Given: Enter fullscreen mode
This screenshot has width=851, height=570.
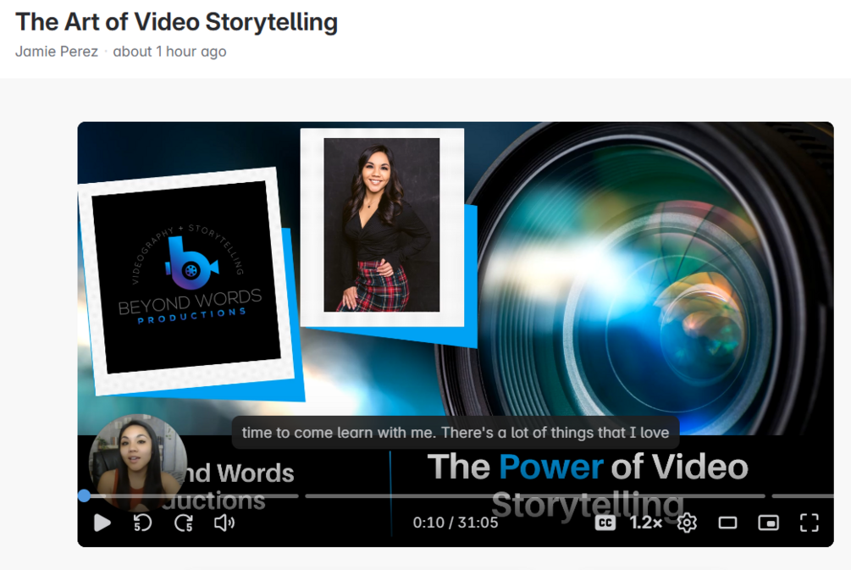Looking at the screenshot, I should point(810,523).
